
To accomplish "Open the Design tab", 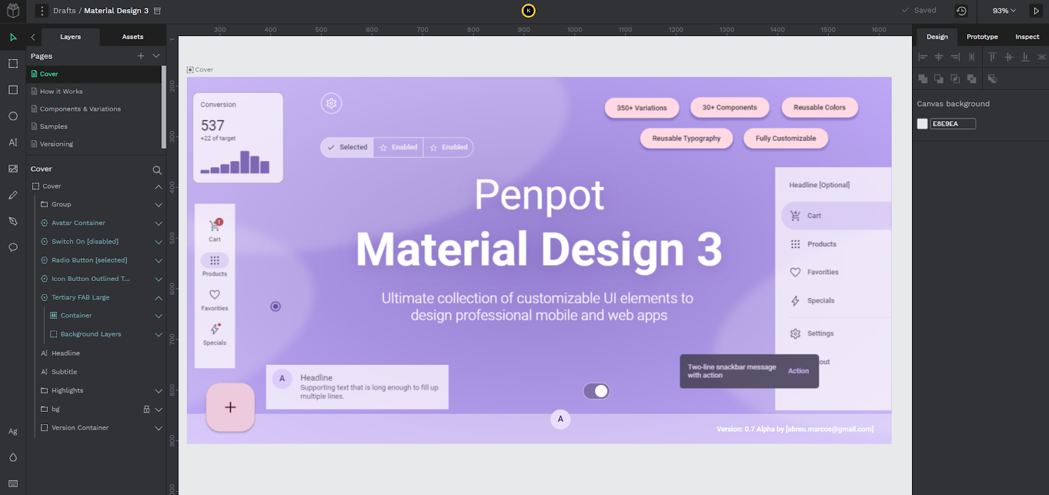I will click(937, 37).
